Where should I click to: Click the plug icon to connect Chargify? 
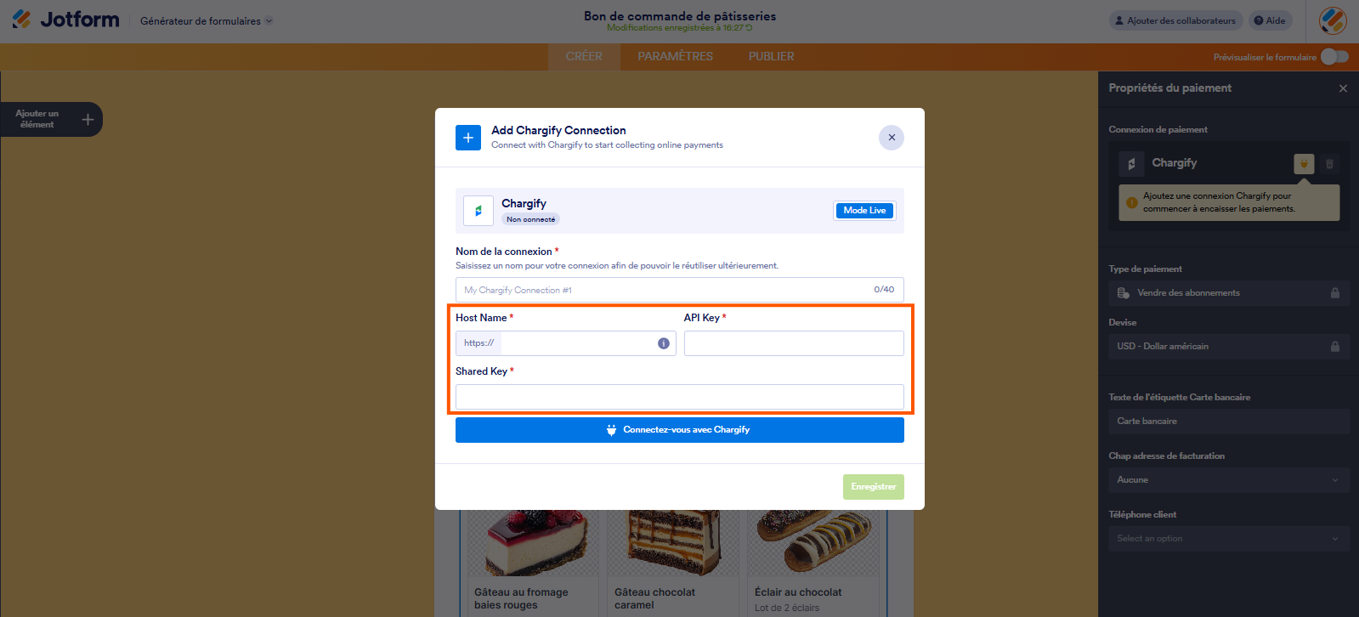[x=612, y=429]
